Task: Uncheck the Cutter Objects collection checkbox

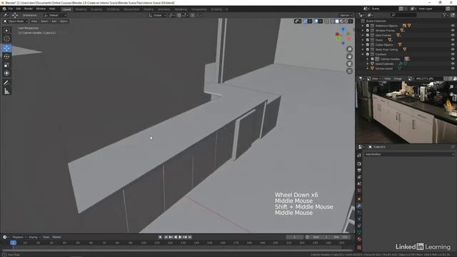Action: [x=368, y=45]
